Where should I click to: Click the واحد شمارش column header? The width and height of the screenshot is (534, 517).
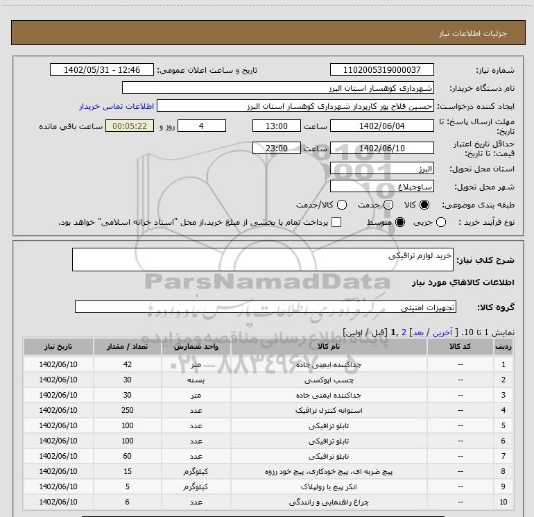(x=196, y=346)
